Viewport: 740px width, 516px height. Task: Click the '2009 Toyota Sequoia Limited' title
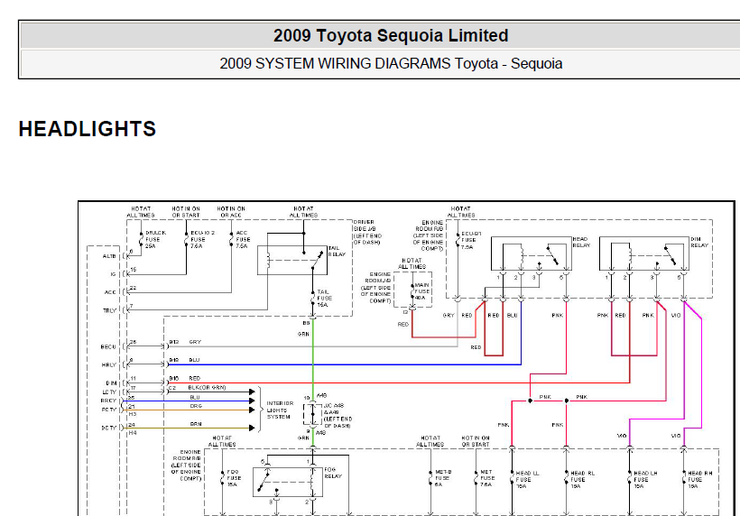click(x=391, y=36)
